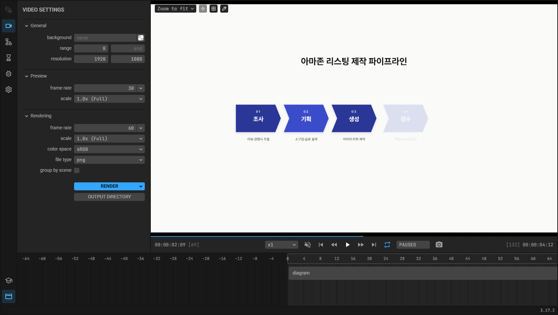Collapse the Preview section
The width and height of the screenshot is (558, 315).
click(36, 76)
